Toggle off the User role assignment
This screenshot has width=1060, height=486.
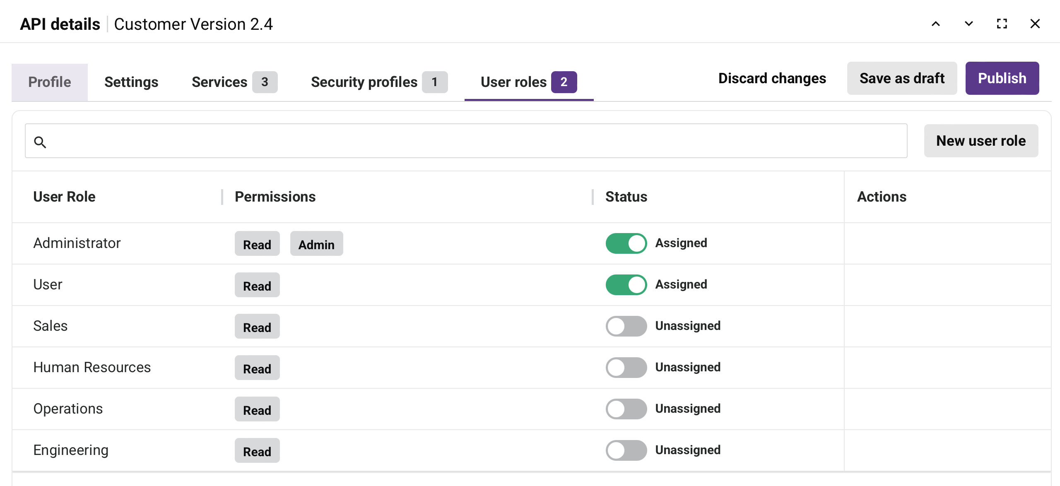(x=626, y=284)
